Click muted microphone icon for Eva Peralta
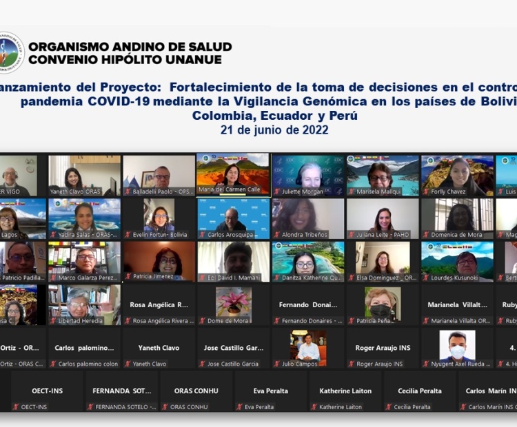The image size is (517, 427). point(240,407)
